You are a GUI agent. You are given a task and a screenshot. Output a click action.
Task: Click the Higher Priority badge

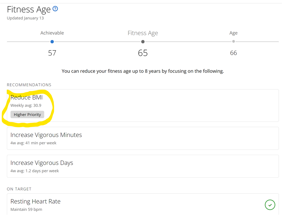27,115
